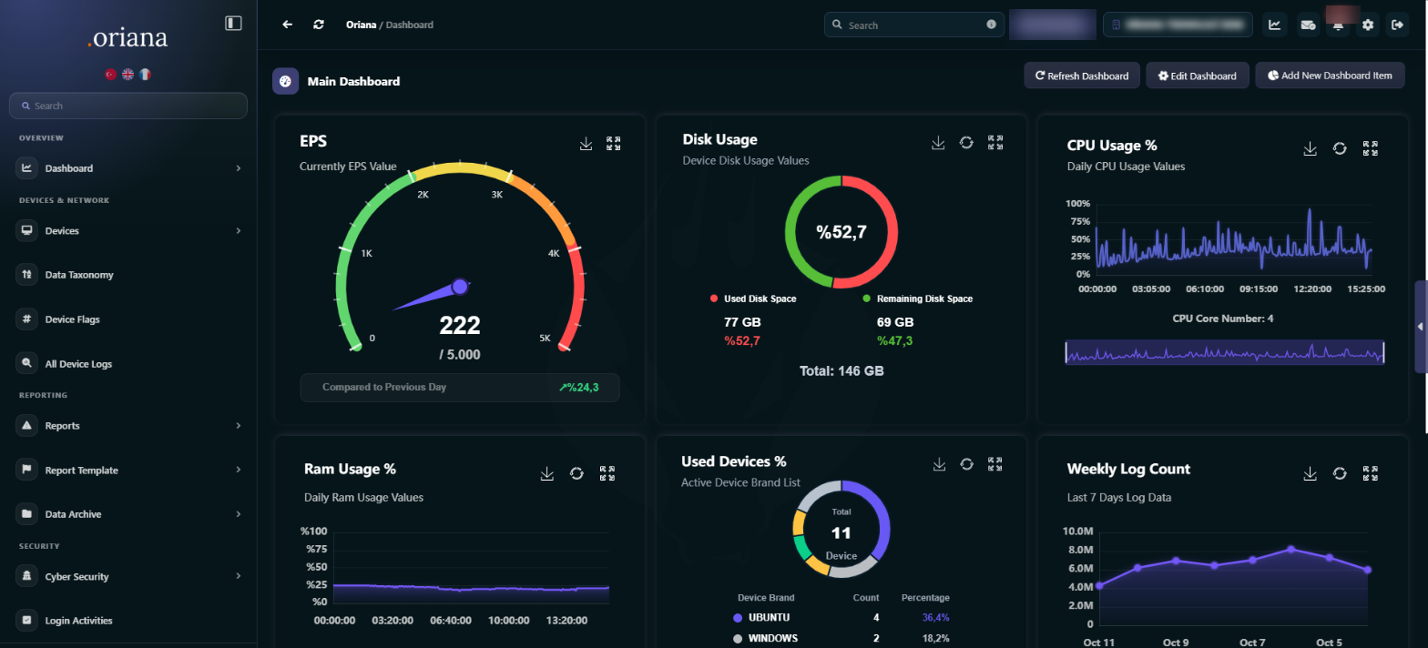Click the UBUNTU device brand row
This screenshot has height=648, width=1428.
tap(841, 617)
